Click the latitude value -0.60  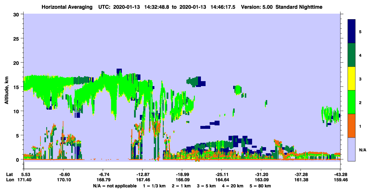[63, 174]
